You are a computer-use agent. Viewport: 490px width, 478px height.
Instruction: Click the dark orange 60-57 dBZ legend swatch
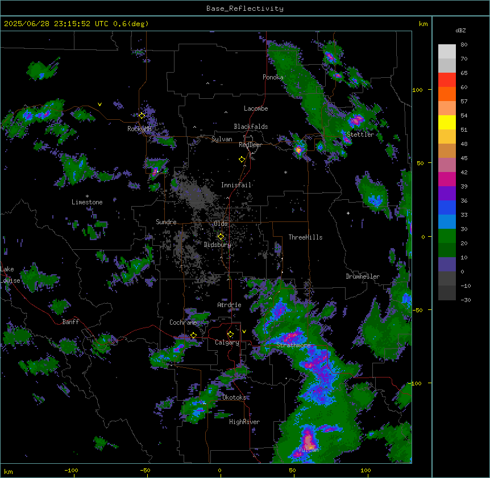pyautogui.click(x=447, y=94)
